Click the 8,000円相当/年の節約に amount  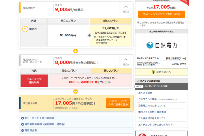click(77, 62)
